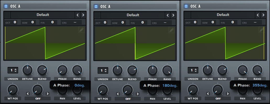
Task: Open the Default wavetable menu in 180deg panel
Action: click(x=133, y=15)
